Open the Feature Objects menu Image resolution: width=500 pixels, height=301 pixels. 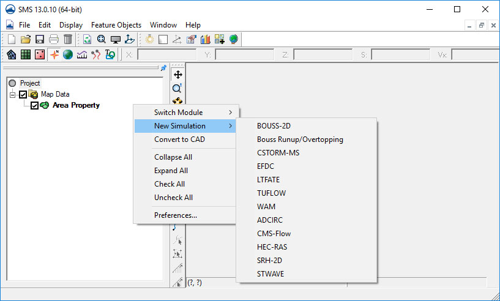[x=116, y=25]
